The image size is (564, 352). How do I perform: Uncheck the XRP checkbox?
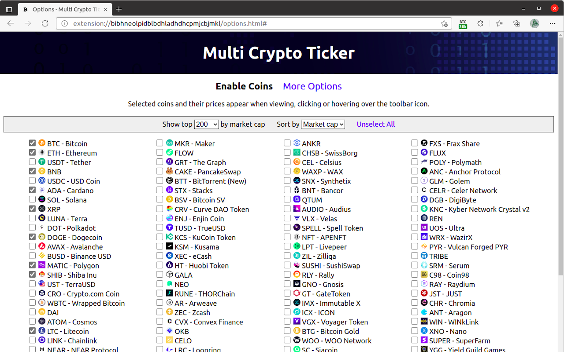point(32,209)
